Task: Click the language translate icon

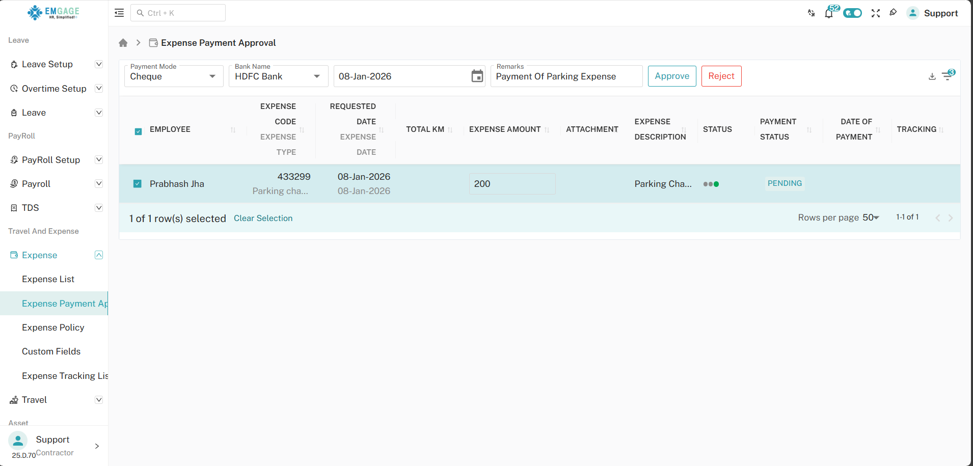Action: pos(811,13)
